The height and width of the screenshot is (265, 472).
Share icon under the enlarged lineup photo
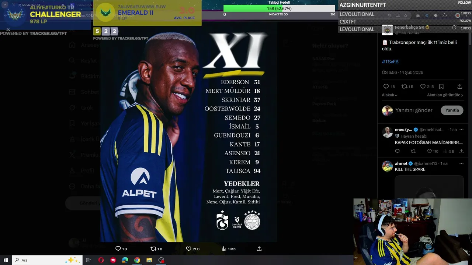coord(259,249)
